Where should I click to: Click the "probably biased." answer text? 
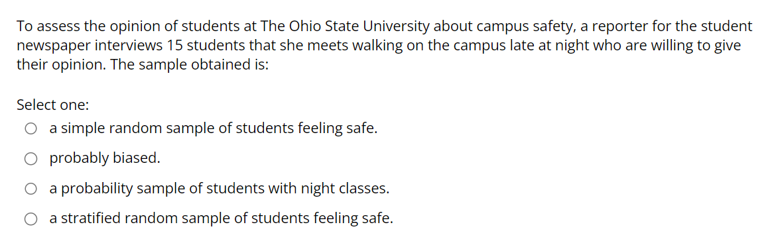(105, 159)
